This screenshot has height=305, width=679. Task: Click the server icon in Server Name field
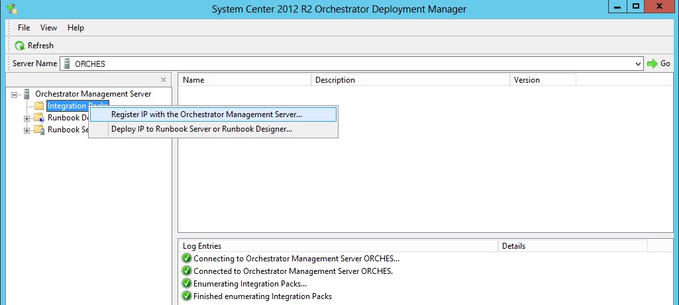click(67, 64)
